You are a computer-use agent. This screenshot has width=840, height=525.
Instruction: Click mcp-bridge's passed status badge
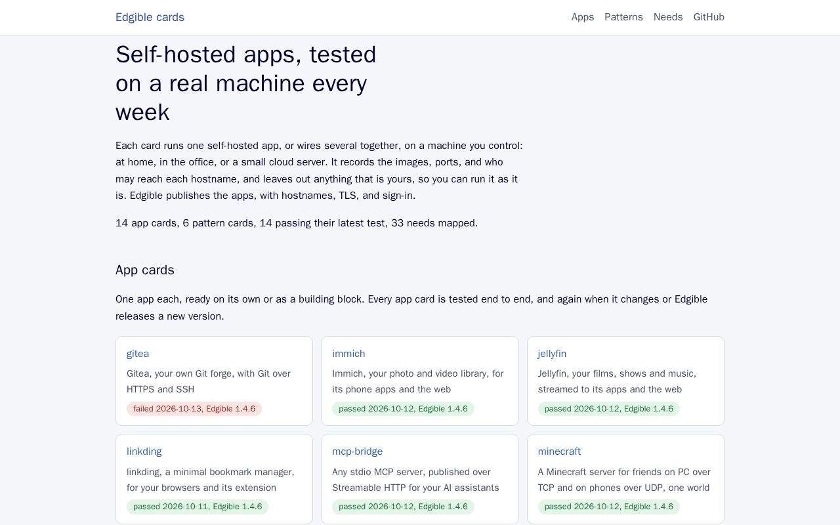[403, 507]
